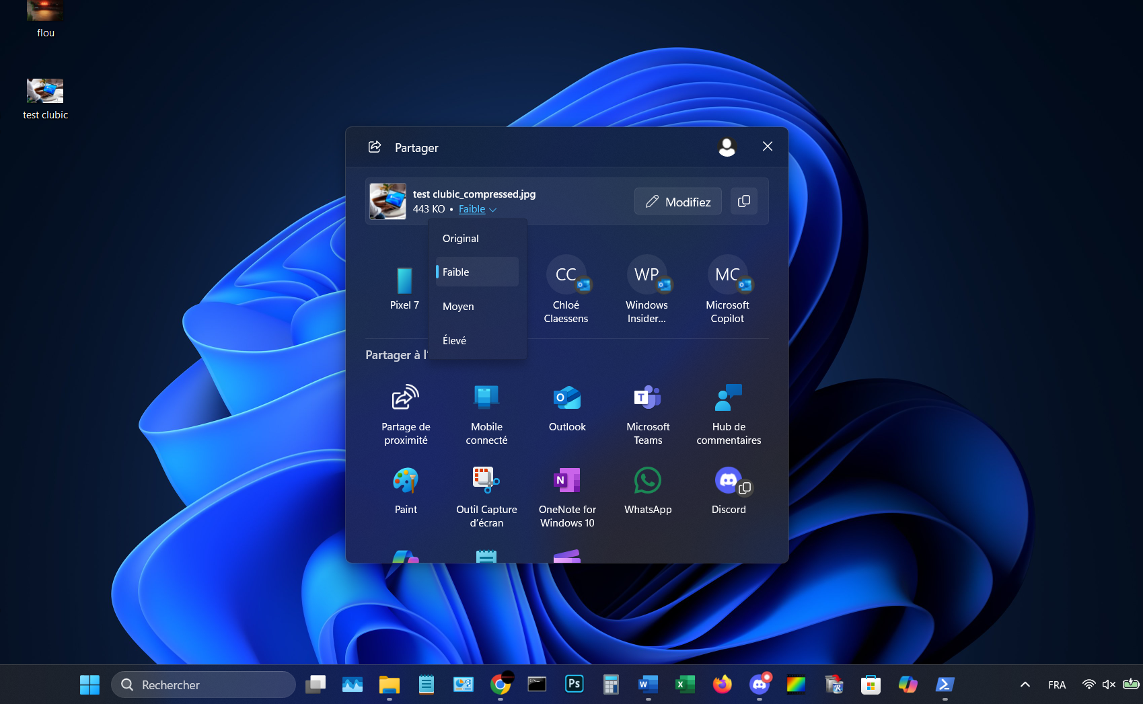Copy the file with the copy icon

pyautogui.click(x=744, y=200)
